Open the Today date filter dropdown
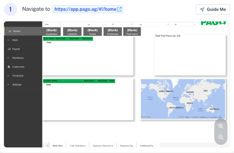 click(x=52, y=24)
